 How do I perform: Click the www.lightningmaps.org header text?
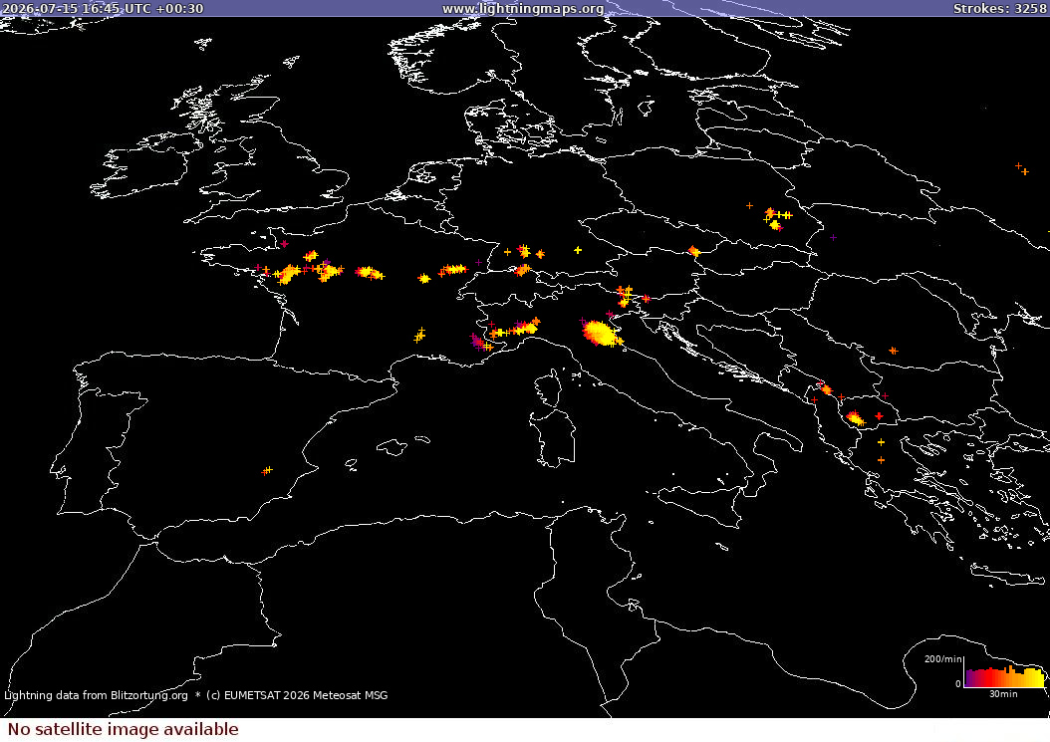click(x=523, y=9)
